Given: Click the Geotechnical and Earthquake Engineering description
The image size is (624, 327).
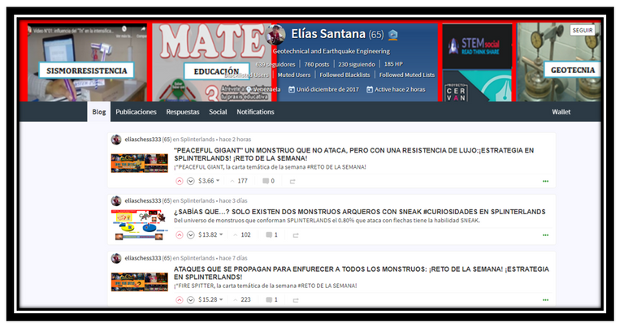Looking at the screenshot, I should (331, 51).
